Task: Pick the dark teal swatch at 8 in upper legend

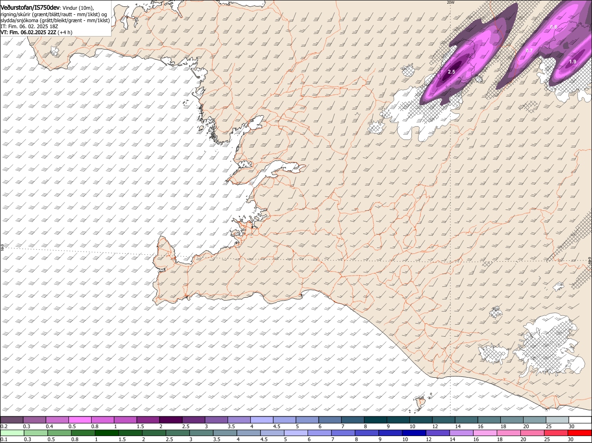Action: tap(376, 419)
